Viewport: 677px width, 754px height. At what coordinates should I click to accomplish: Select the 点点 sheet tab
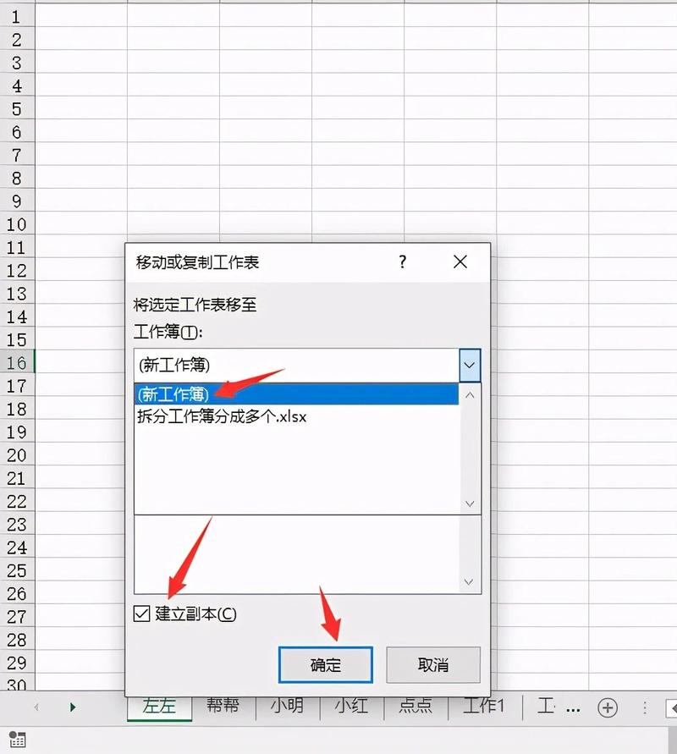(x=416, y=707)
